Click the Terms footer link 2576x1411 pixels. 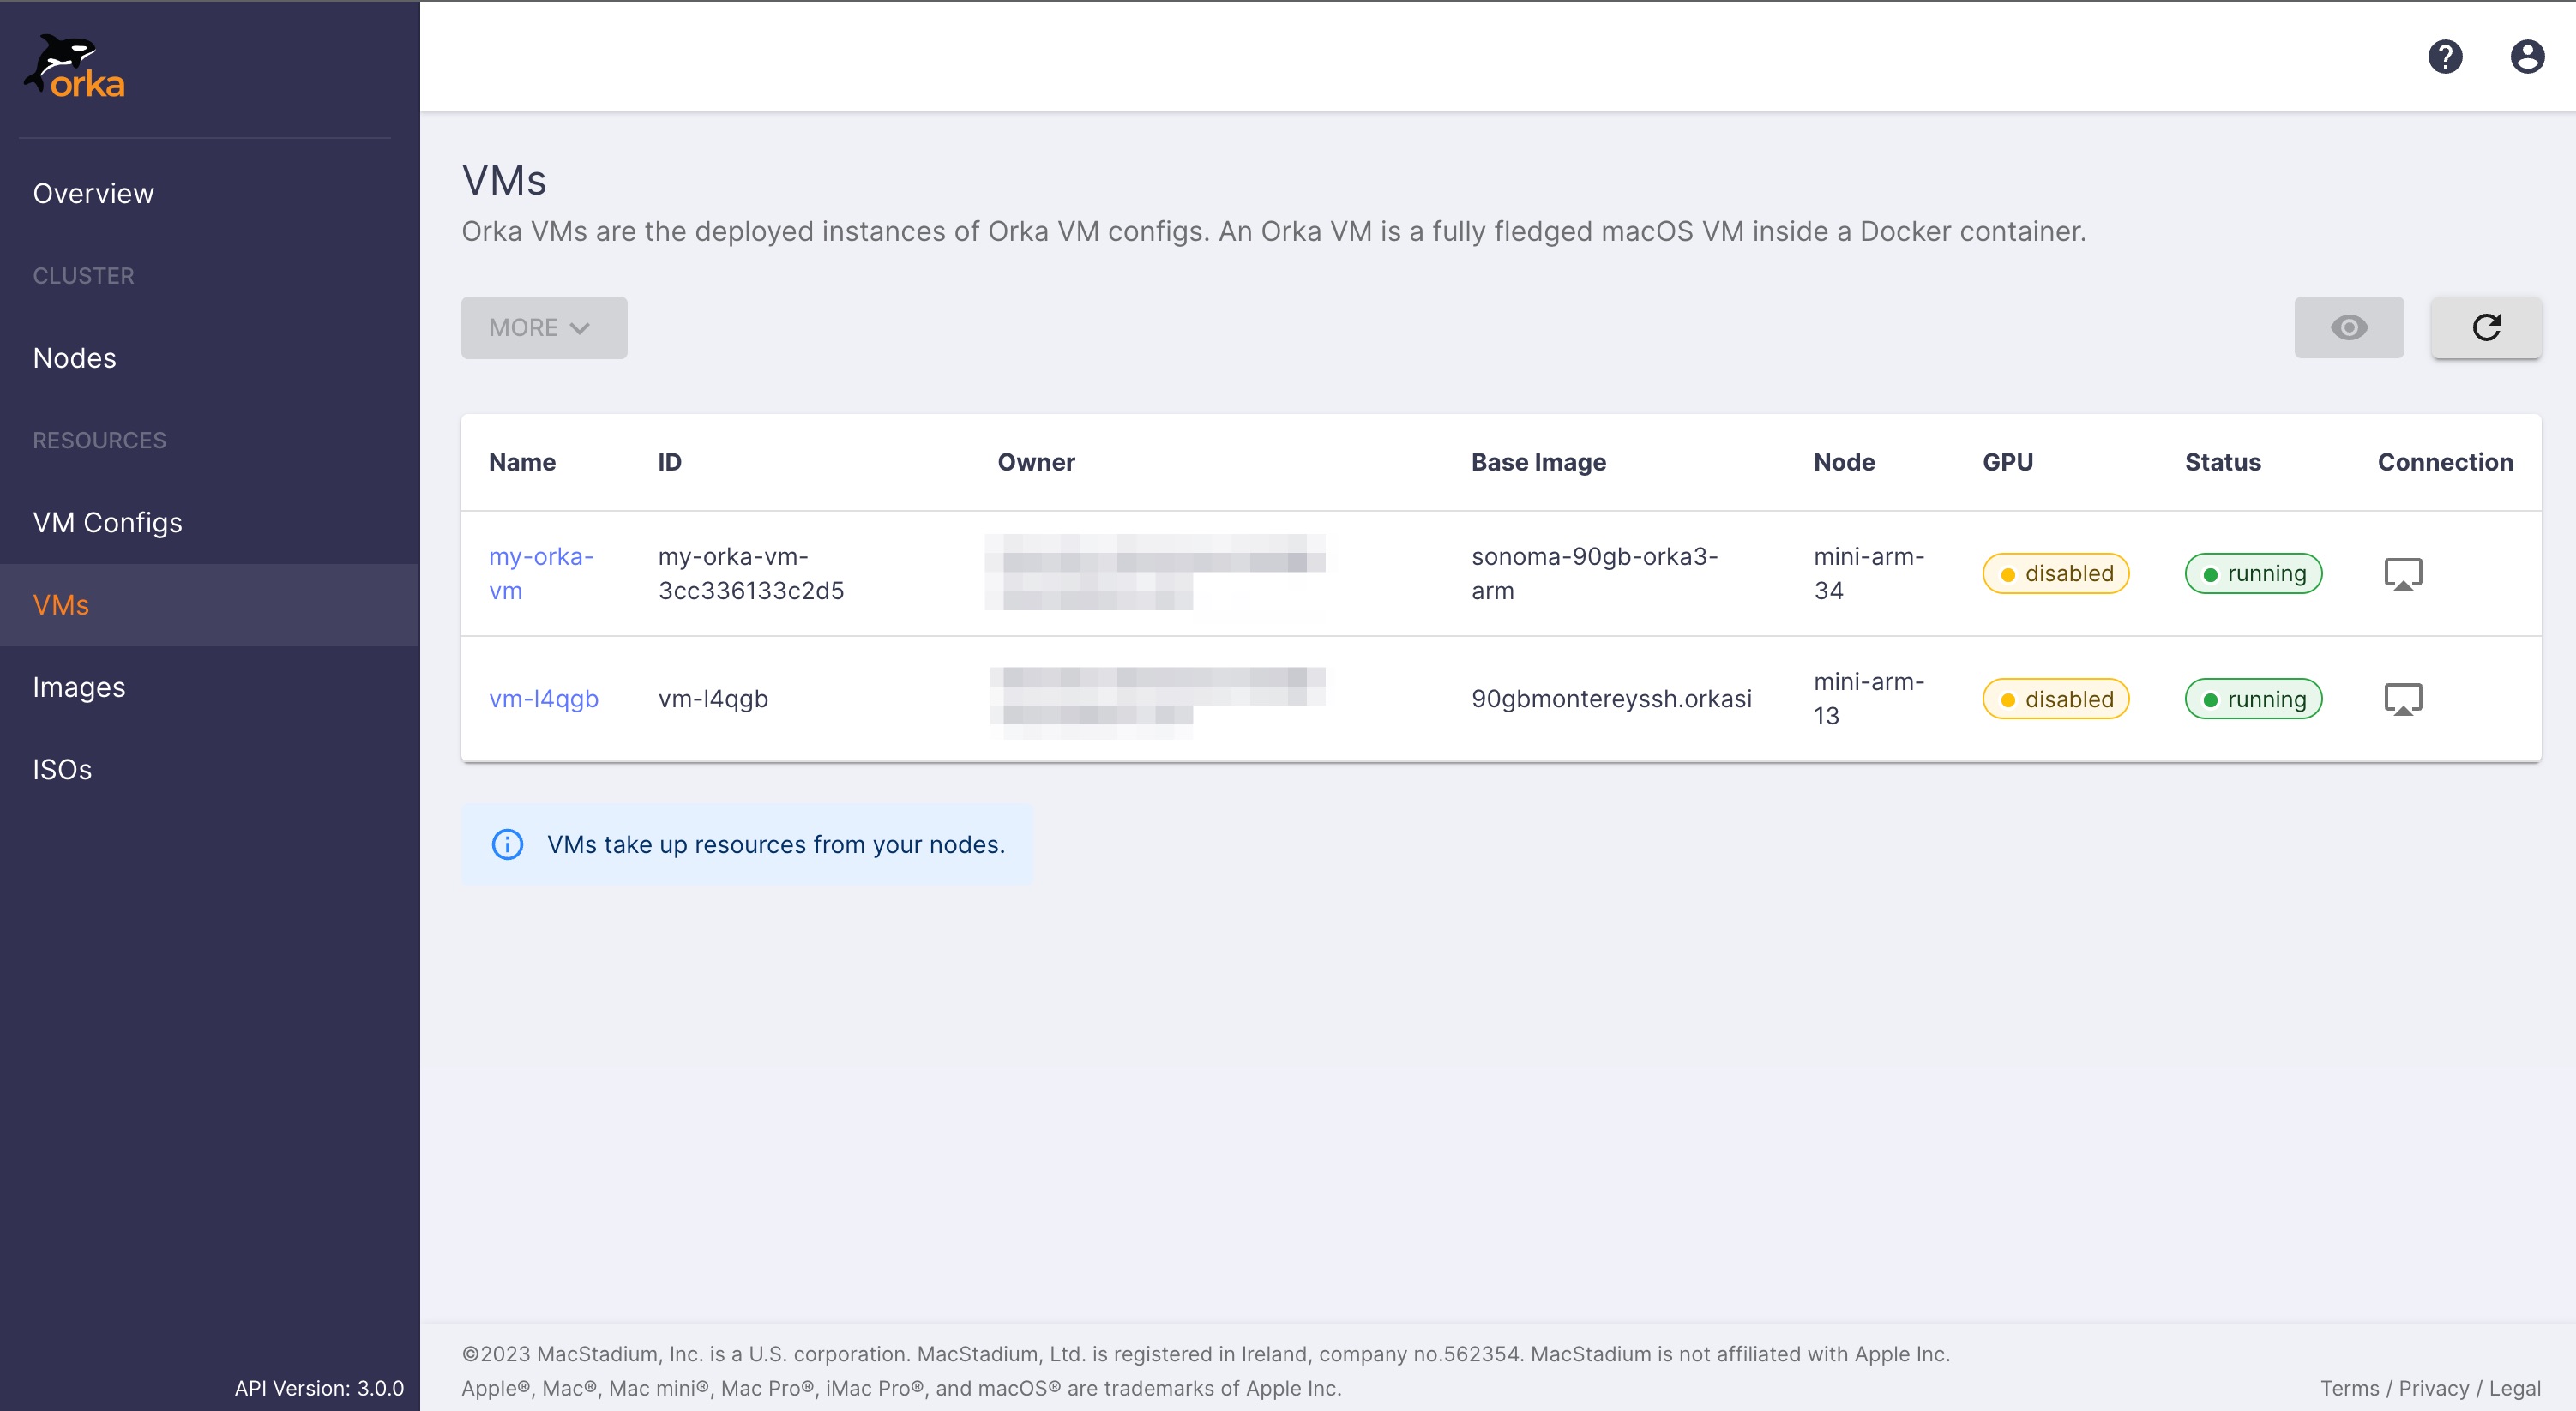click(x=2349, y=1388)
